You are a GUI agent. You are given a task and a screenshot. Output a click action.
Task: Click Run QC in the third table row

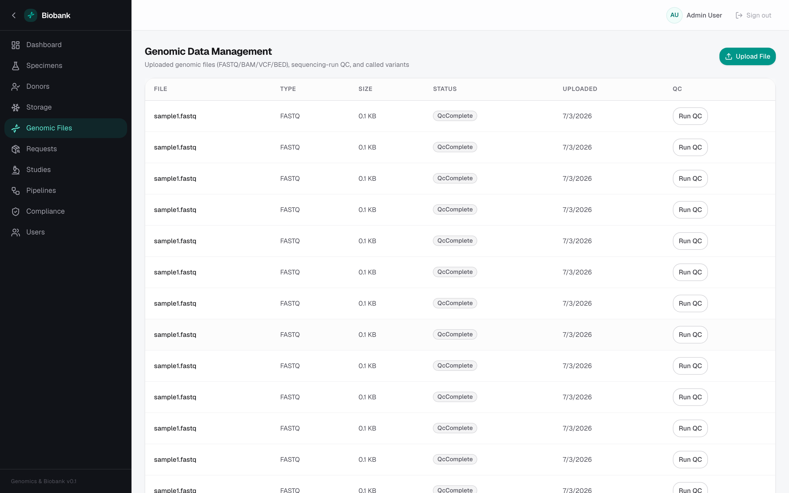tap(690, 179)
